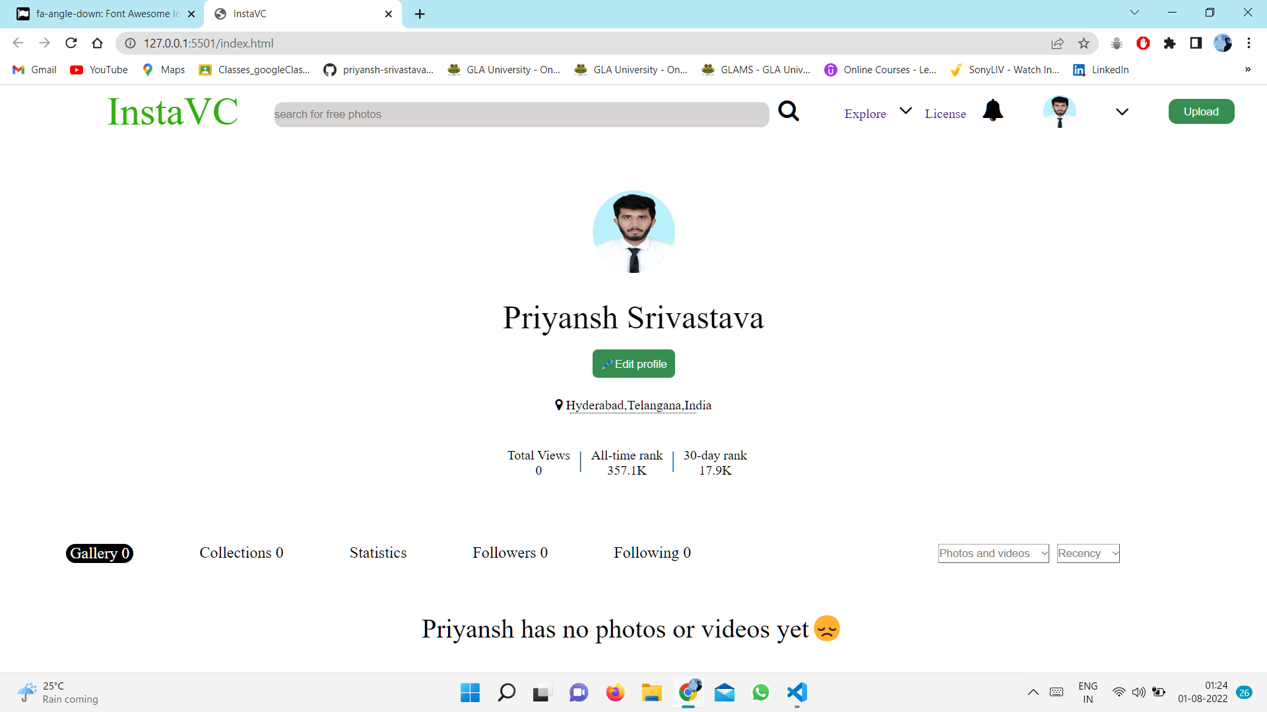Screen dimensions: 1267x712
Task: Open the License link
Action: coord(945,113)
